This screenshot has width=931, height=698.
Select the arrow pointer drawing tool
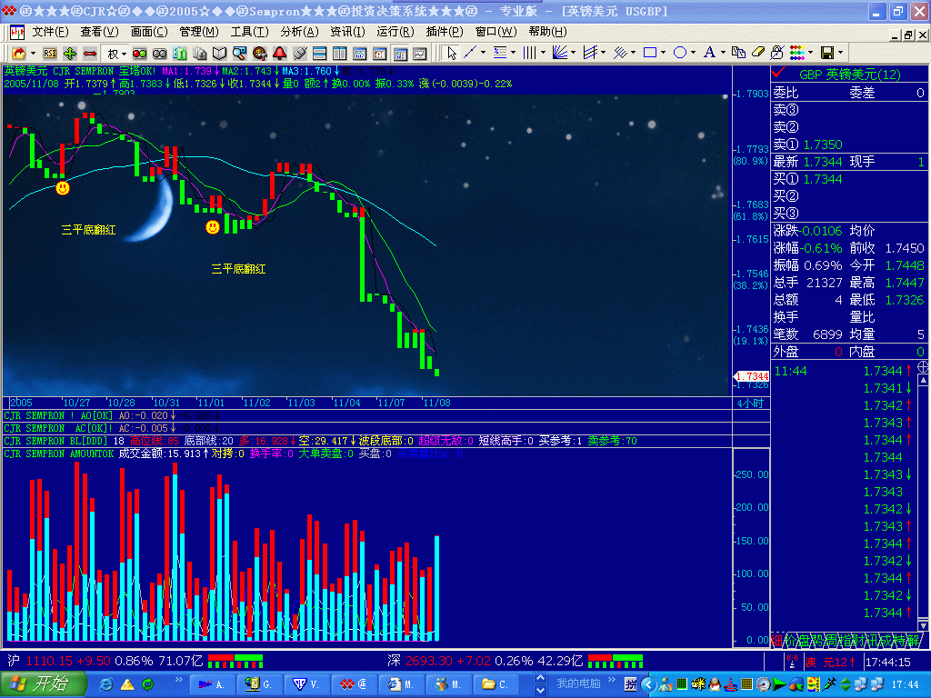click(451, 54)
